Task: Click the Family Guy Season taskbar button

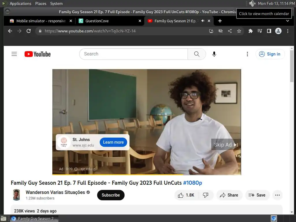Action: pyautogui.click(x=34, y=219)
